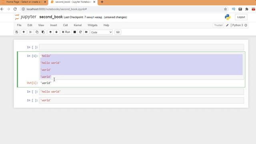Click the edit mode pencil indicator
The width and height of the screenshot is (256, 144).
click(x=227, y=25)
